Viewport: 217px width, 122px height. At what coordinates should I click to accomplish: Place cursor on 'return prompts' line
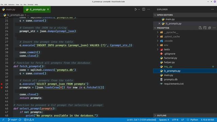point(31,98)
